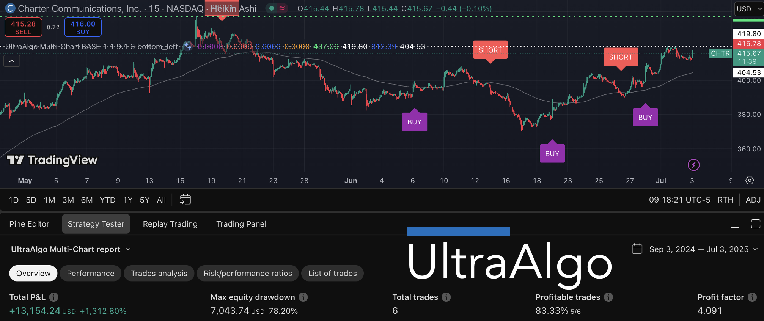Open the Trading Panel tab

241,224
